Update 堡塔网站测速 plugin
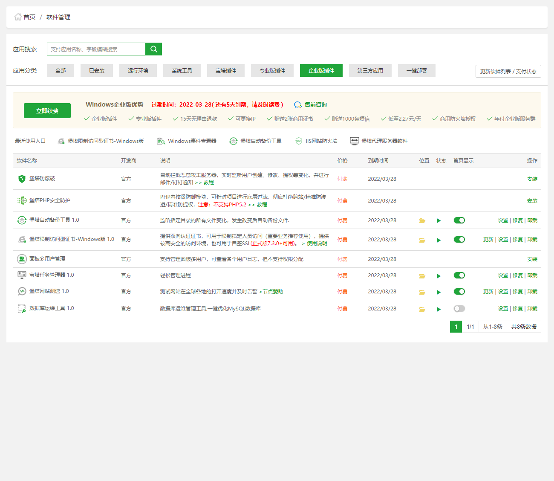The width and height of the screenshot is (554, 481). pyautogui.click(x=488, y=292)
